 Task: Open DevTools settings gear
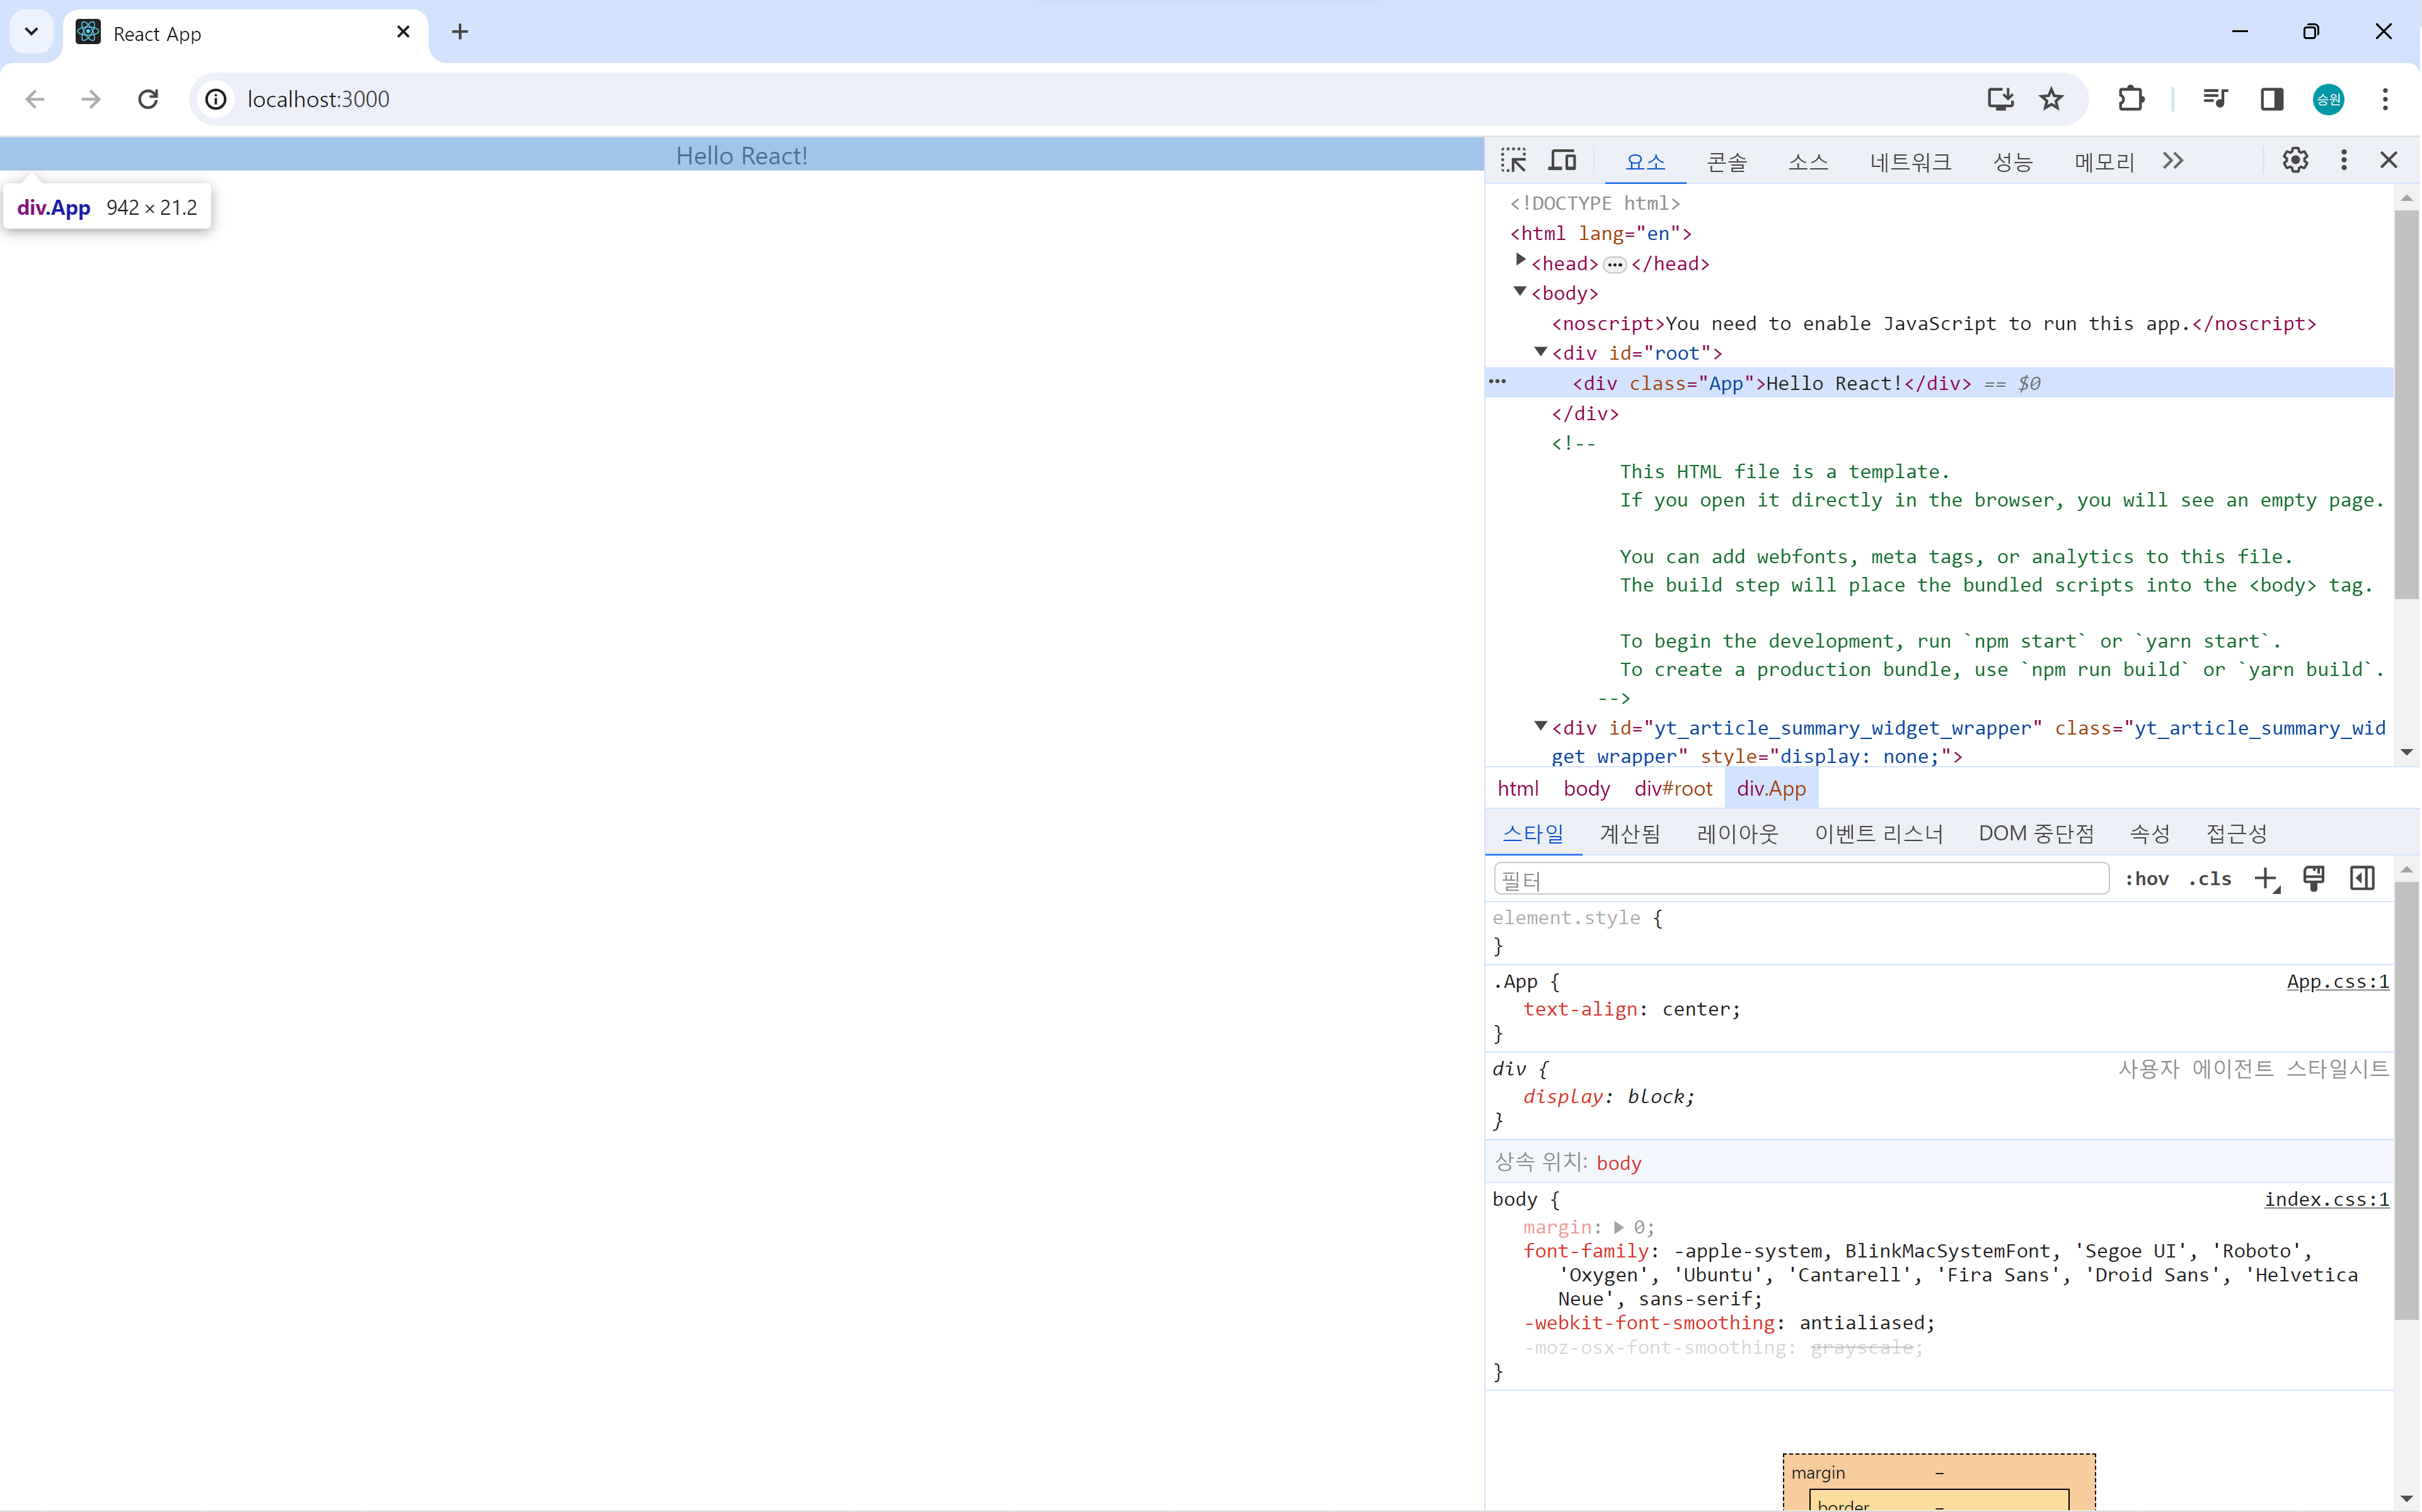(x=2295, y=160)
